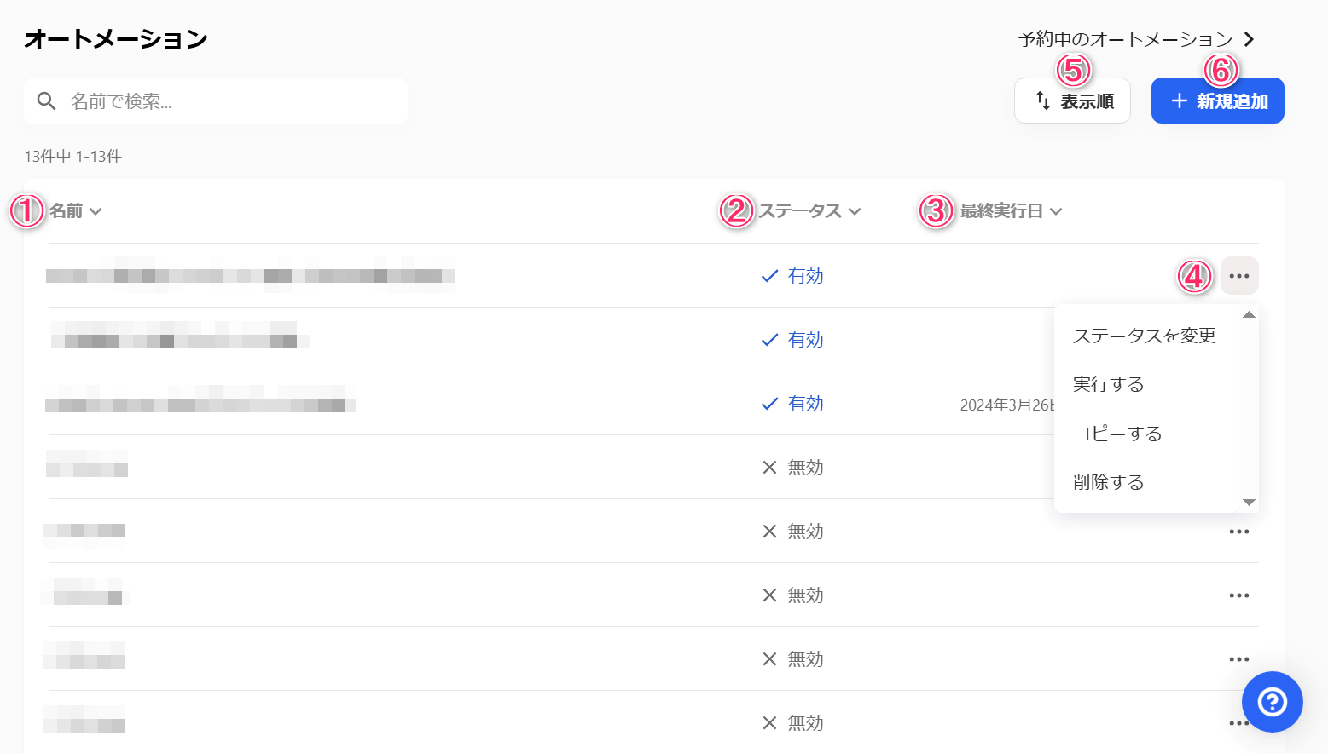
Task: Click the context menu's down scroll arrow
Action: 1249,503
